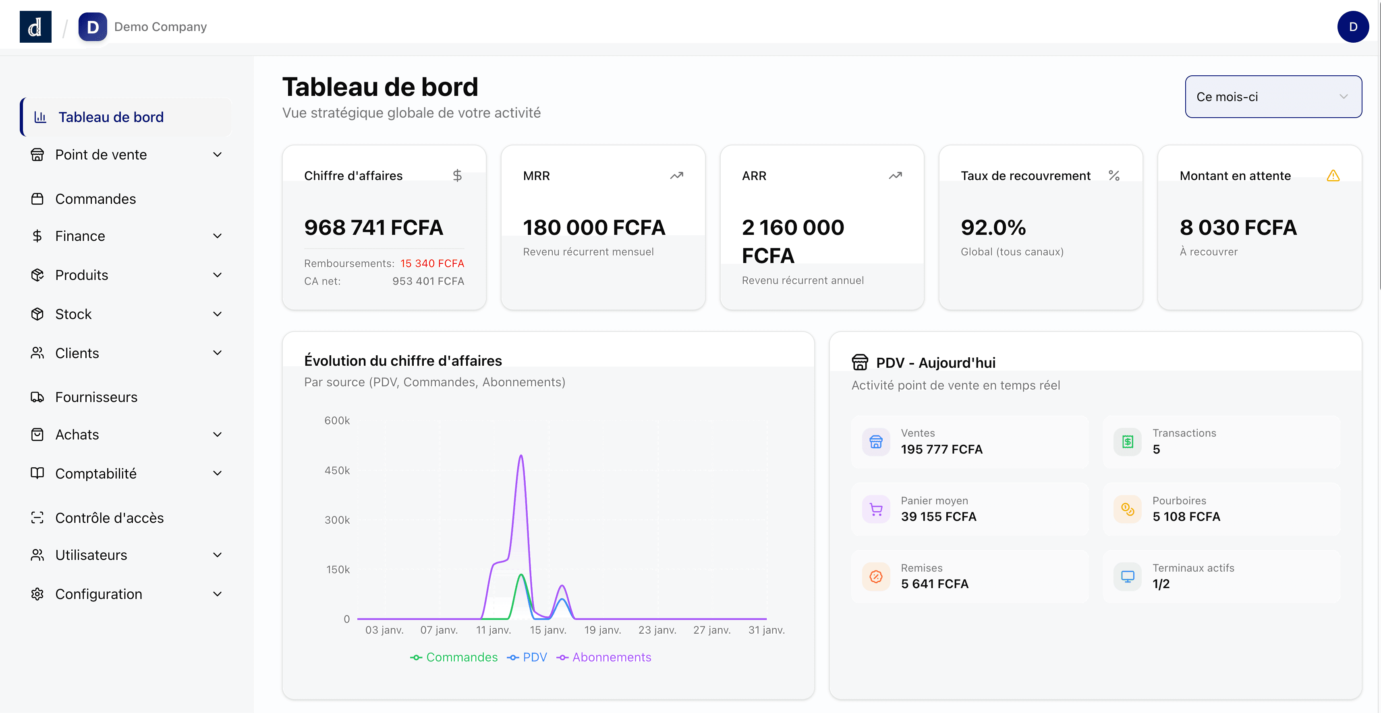Image resolution: width=1381 pixels, height=713 pixels.
Task: Select Tableau de bord in the sidebar
Action: pyautogui.click(x=110, y=117)
